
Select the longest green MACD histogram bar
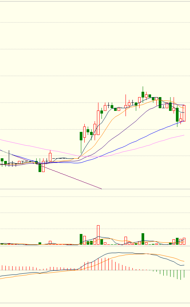coord(180,275)
